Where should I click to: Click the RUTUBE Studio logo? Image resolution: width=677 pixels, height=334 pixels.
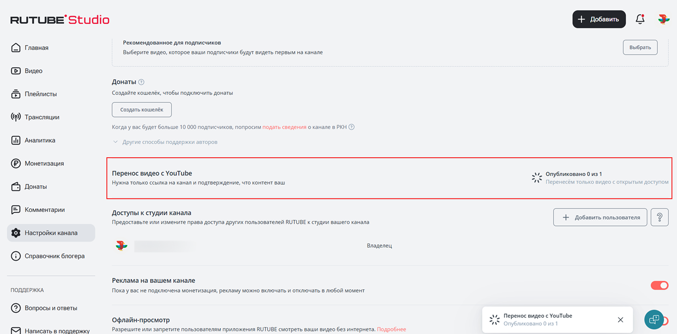pos(60,20)
